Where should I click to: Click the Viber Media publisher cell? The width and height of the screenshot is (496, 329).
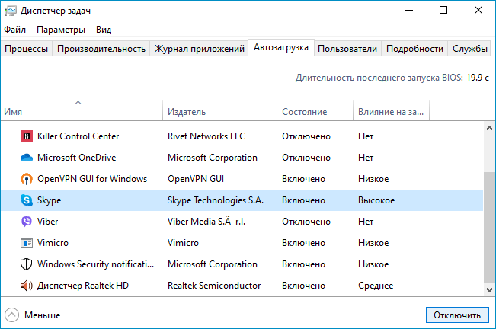click(x=206, y=222)
